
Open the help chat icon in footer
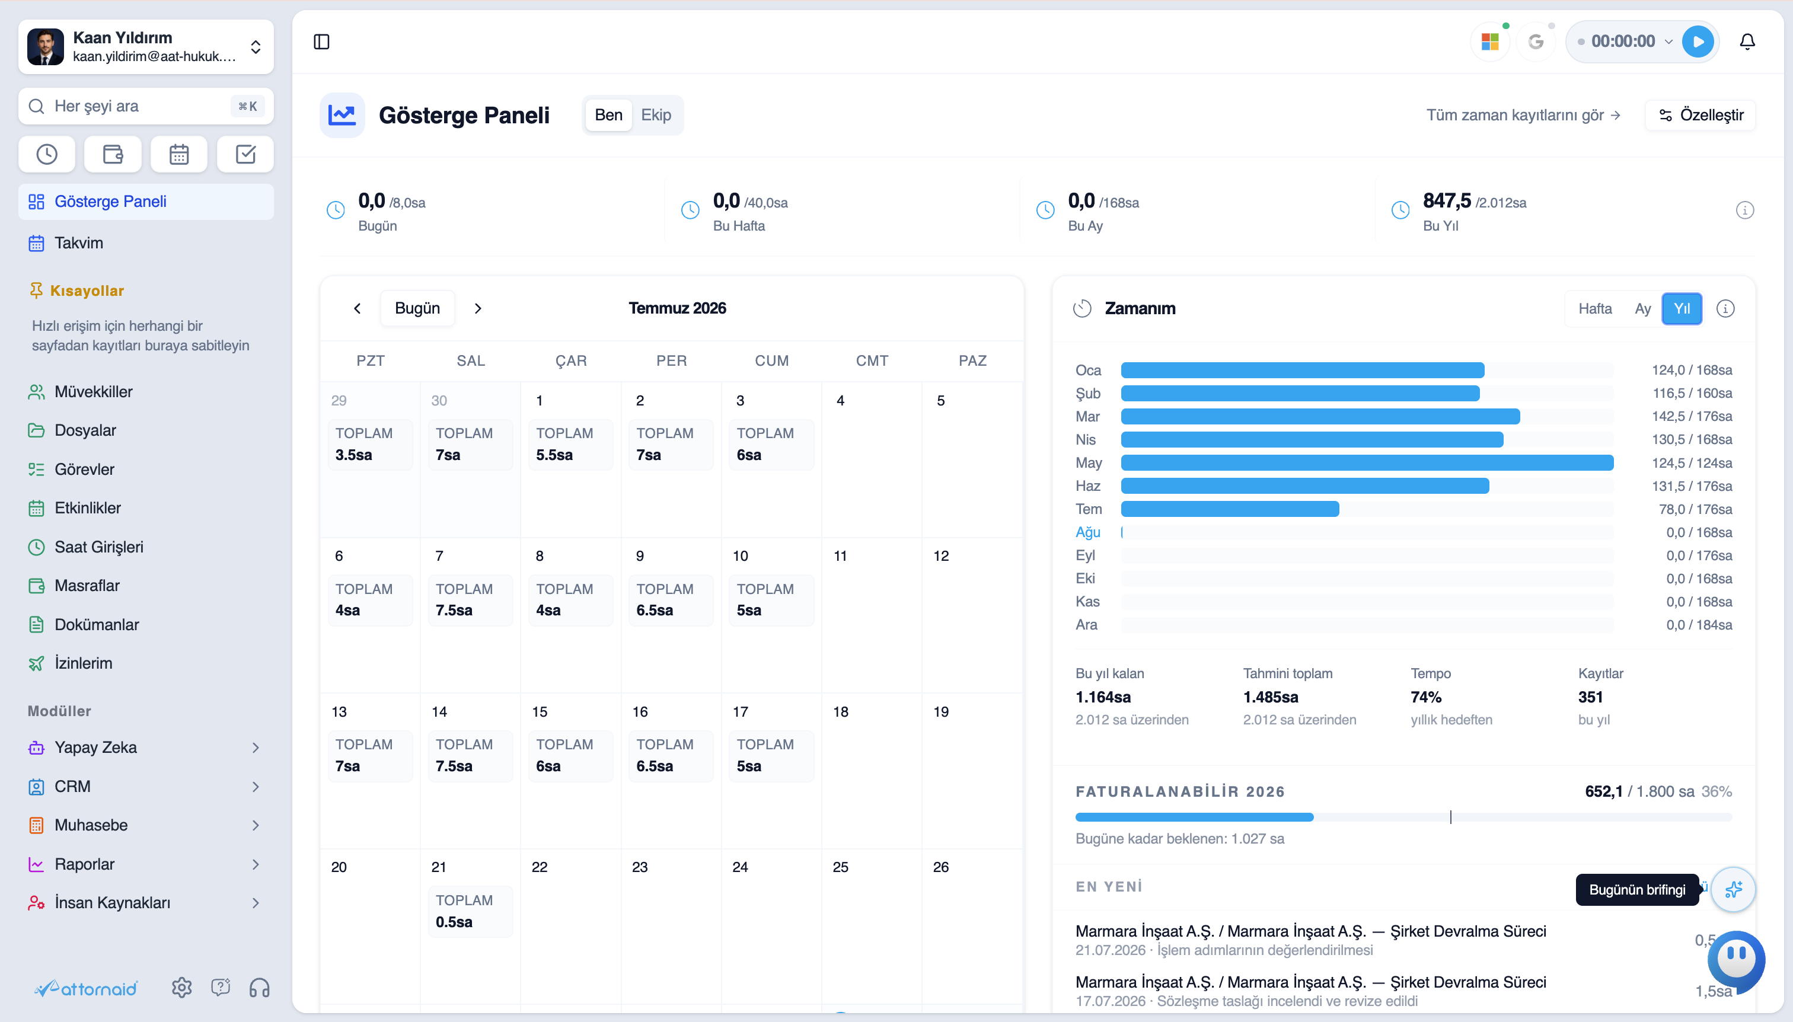221,988
